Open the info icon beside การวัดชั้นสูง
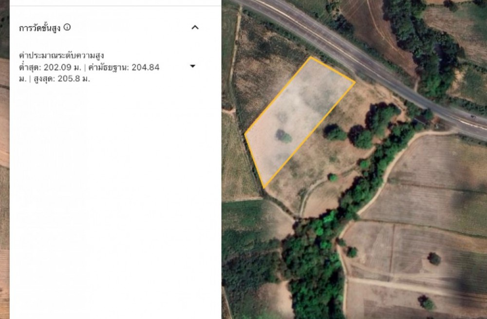487x319 pixels. (x=67, y=27)
